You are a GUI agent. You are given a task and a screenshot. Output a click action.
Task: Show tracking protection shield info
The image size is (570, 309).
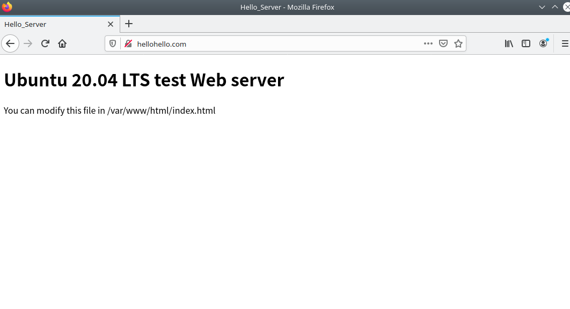tap(113, 43)
